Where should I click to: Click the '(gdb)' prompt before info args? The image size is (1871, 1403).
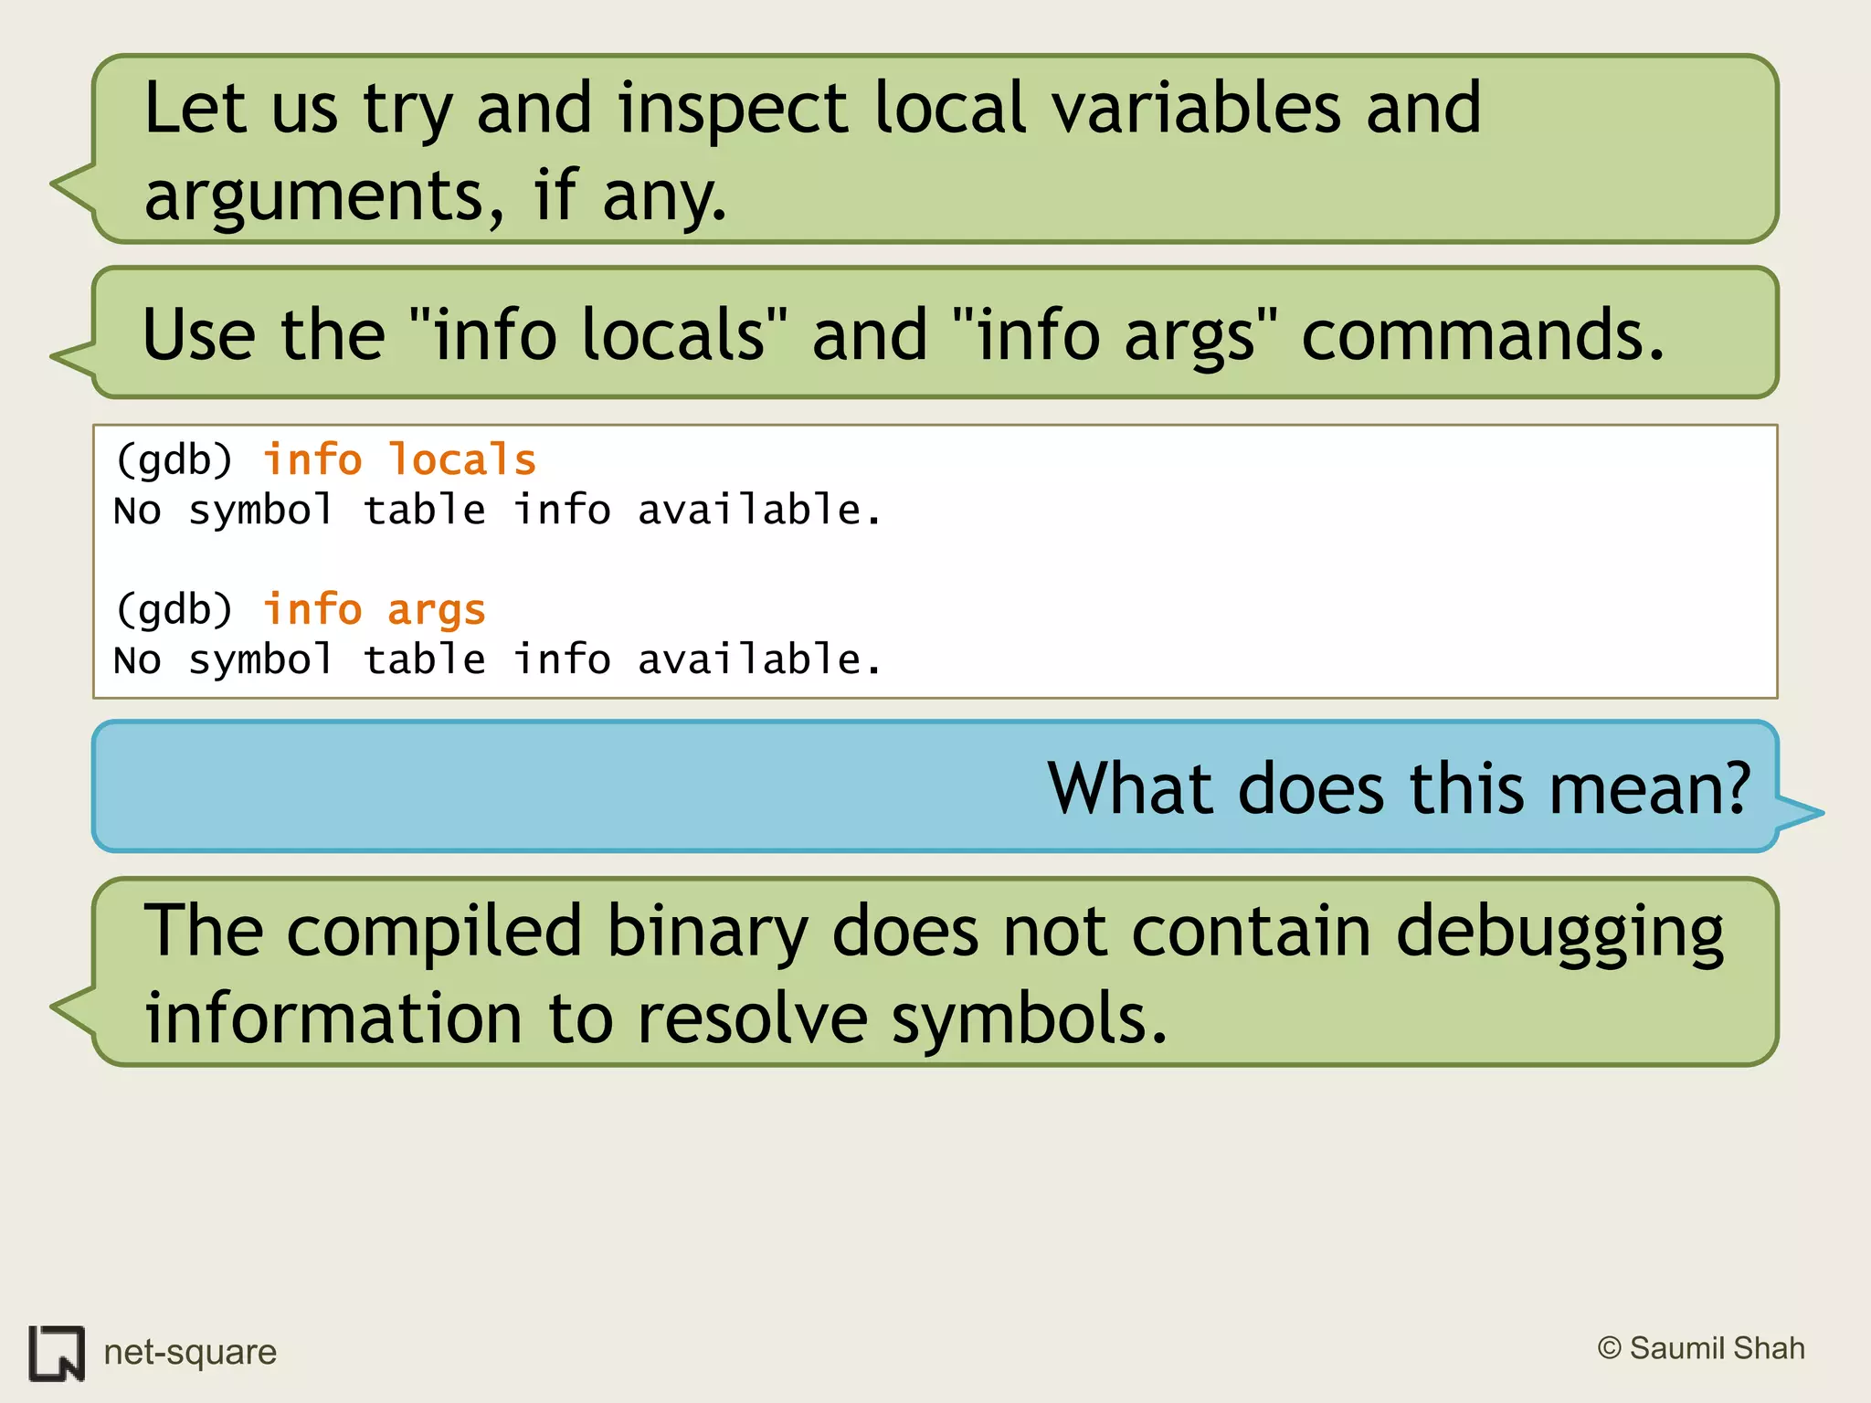pyautogui.click(x=174, y=610)
